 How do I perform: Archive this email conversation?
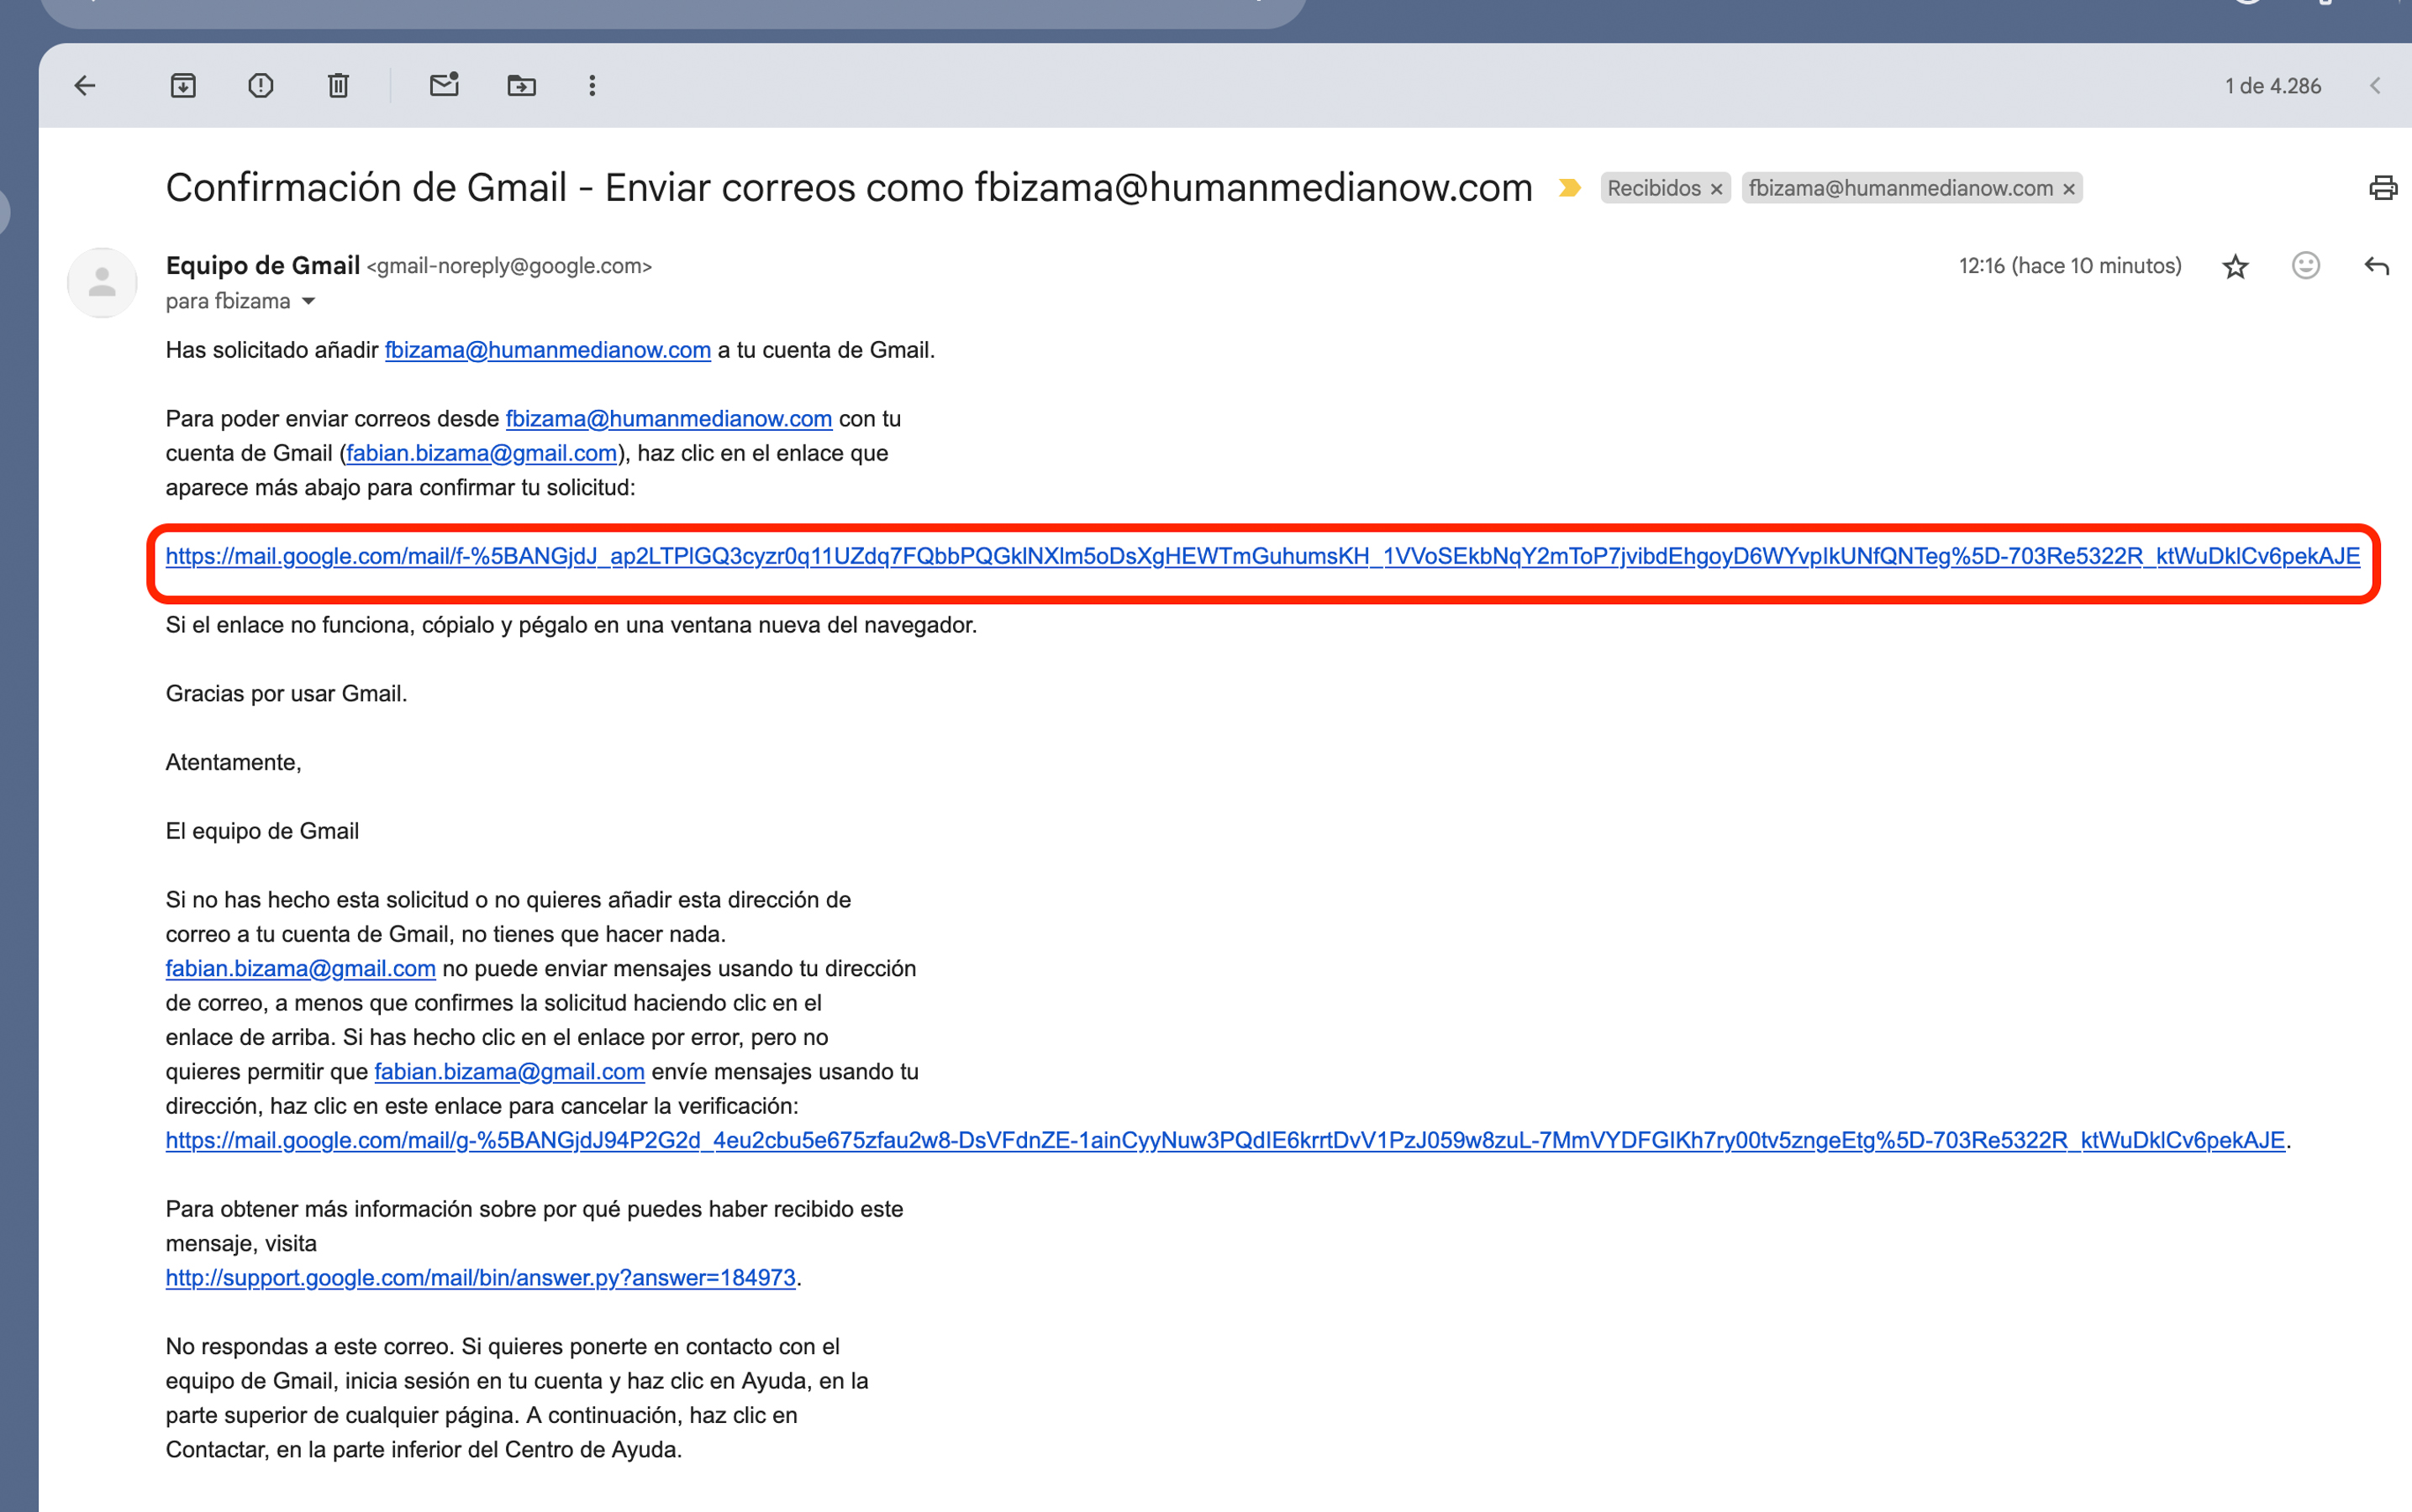click(183, 86)
